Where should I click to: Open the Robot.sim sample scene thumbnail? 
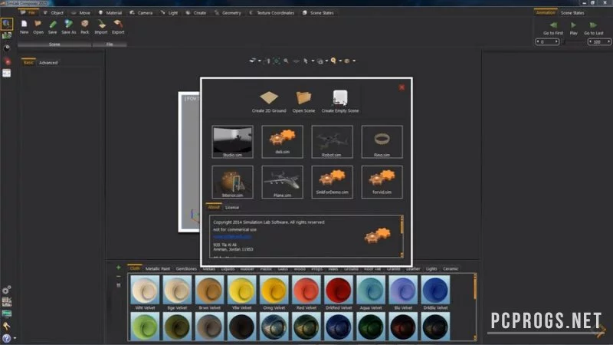coord(332,142)
